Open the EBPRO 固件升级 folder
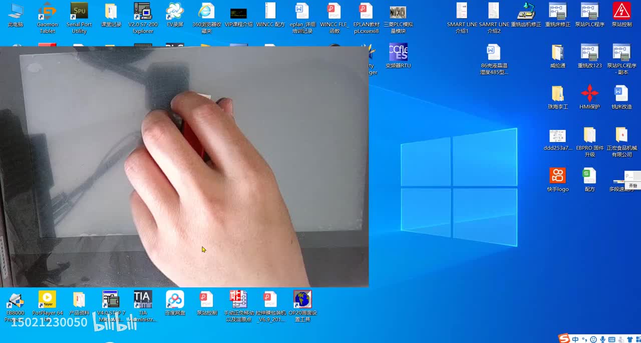This screenshot has width=641, height=343. pyautogui.click(x=589, y=142)
